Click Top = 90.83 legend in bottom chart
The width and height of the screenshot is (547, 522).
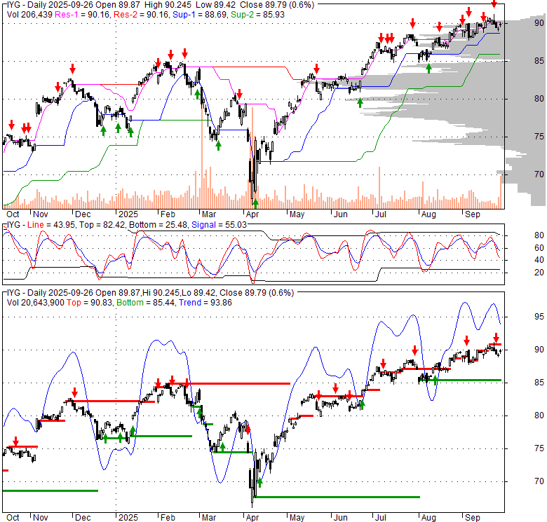tap(89, 303)
